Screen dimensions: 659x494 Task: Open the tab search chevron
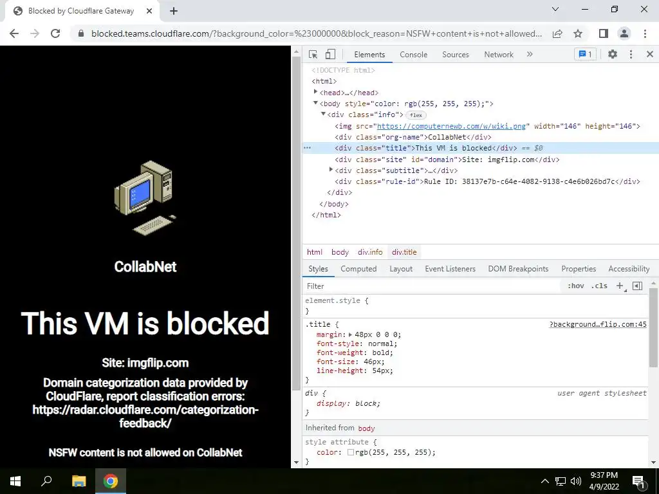pos(555,9)
